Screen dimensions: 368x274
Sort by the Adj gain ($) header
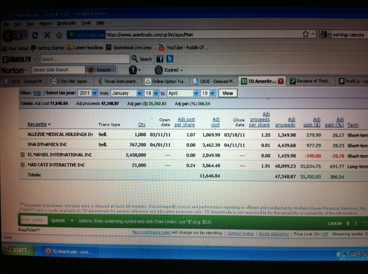(x=312, y=122)
